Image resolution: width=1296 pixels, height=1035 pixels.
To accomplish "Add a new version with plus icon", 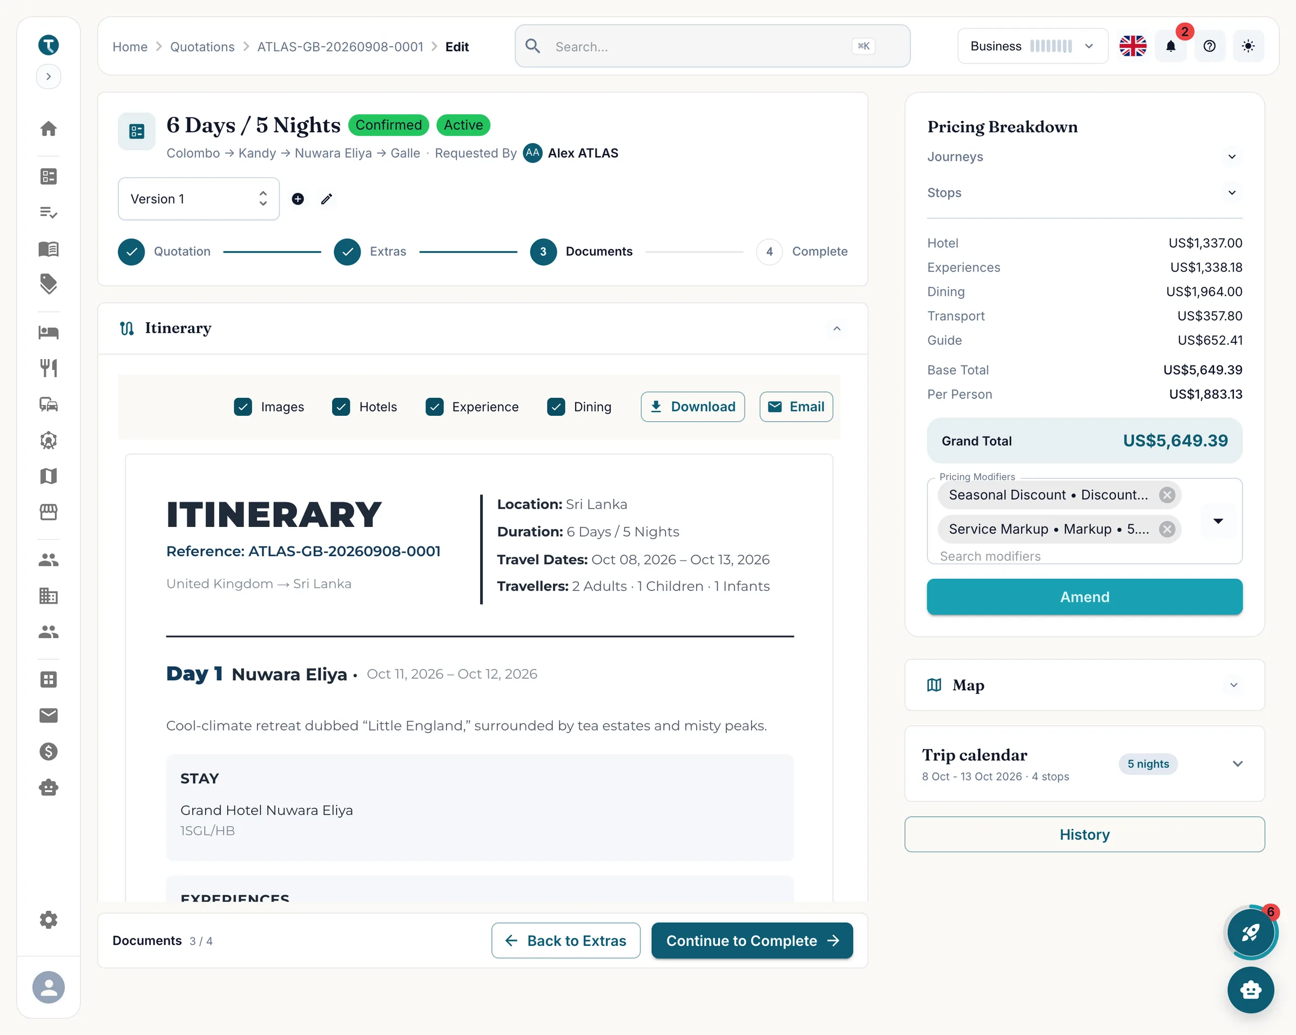I will click(298, 199).
